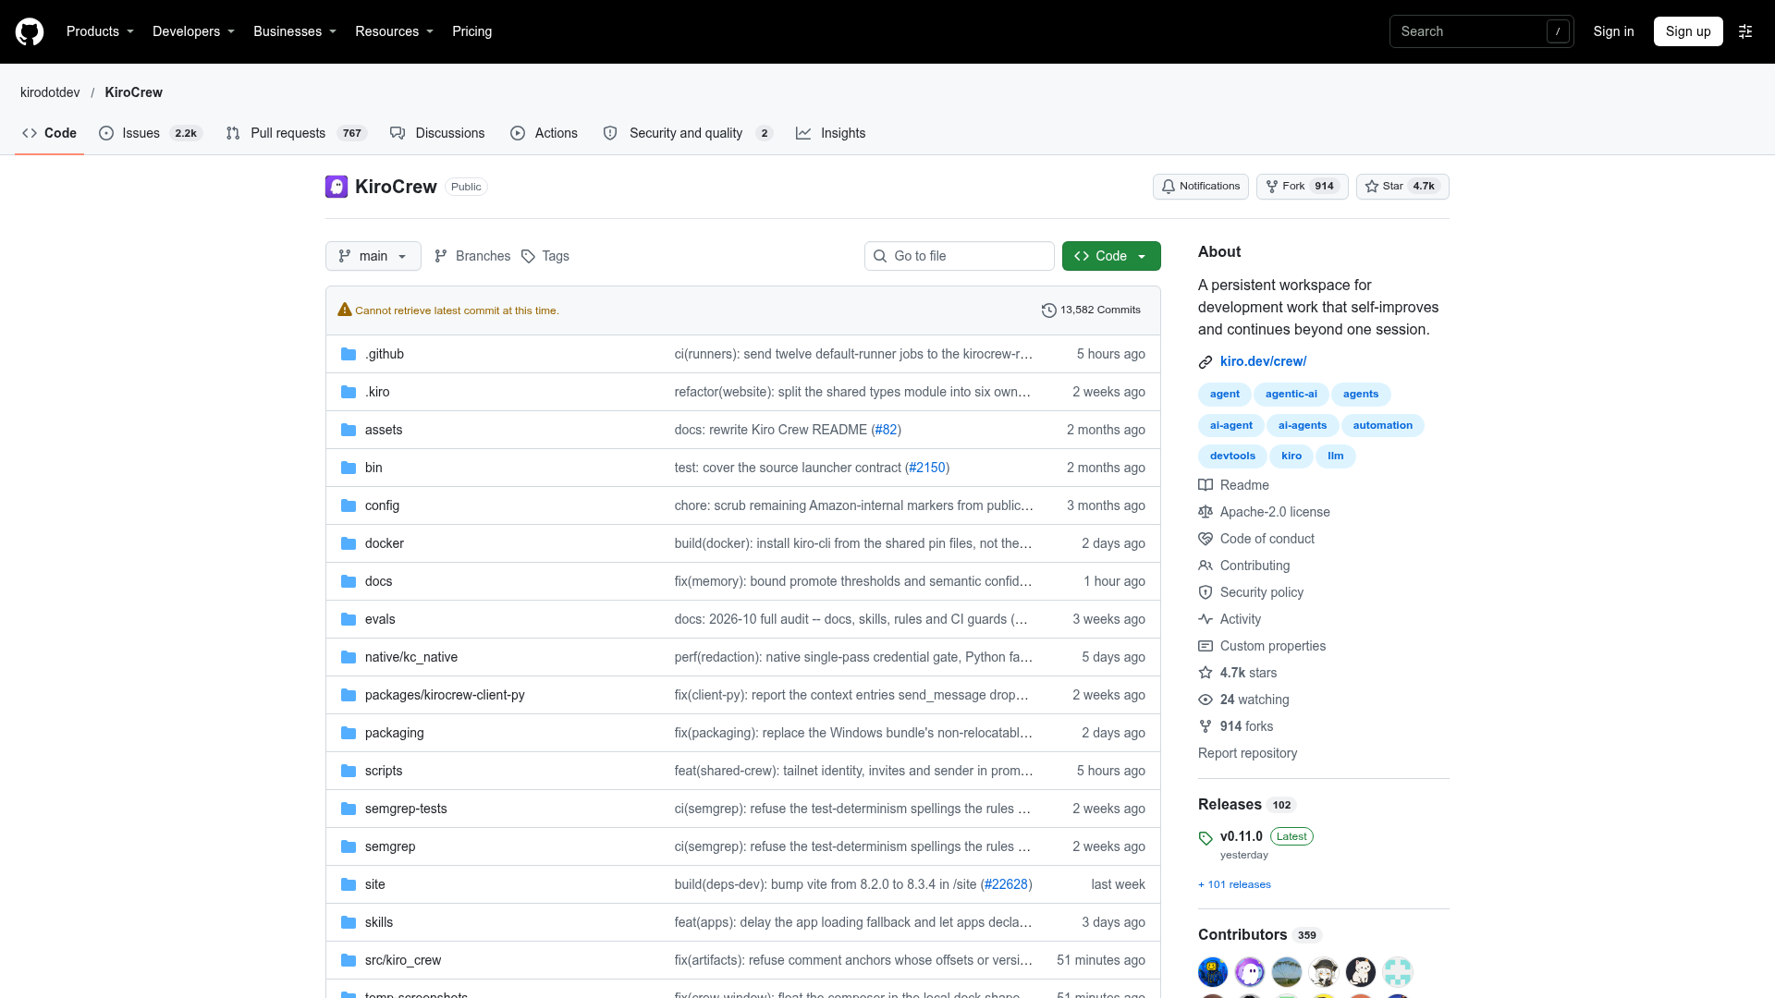Expand the Businesses menu
The height and width of the screenshot is (998, 1775).
(295, 31)
